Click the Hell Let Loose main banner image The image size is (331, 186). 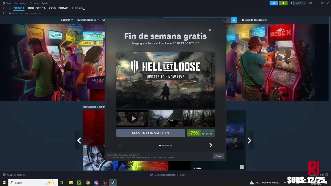tap(165, 80)
